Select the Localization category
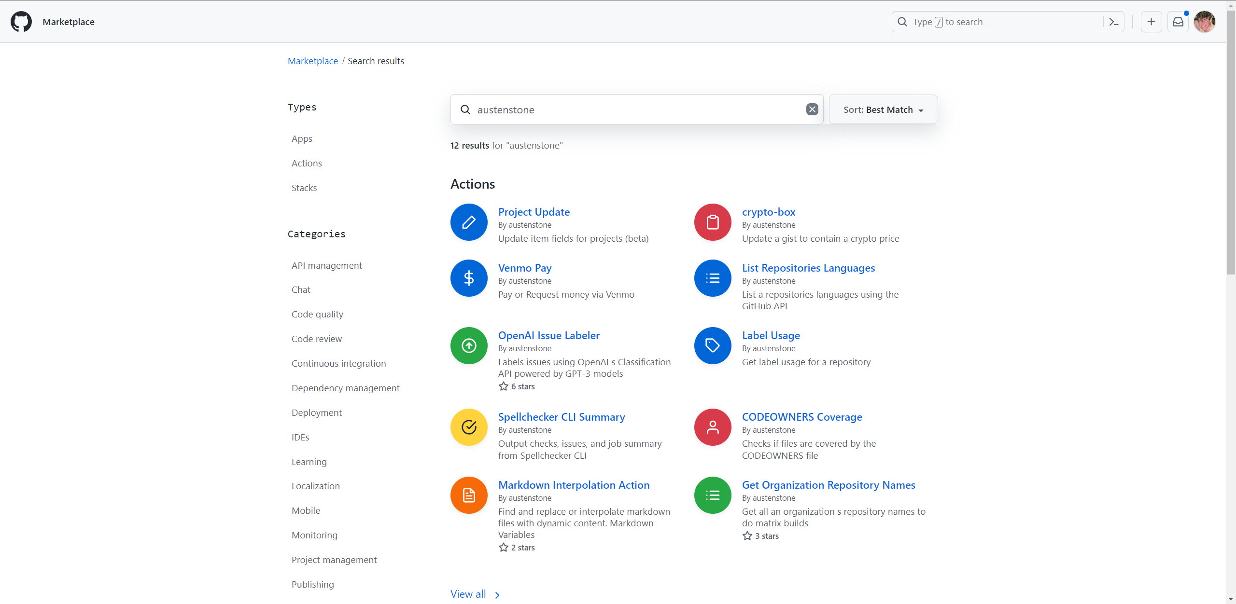1236x604 pixels. click(x=316, y=486)
